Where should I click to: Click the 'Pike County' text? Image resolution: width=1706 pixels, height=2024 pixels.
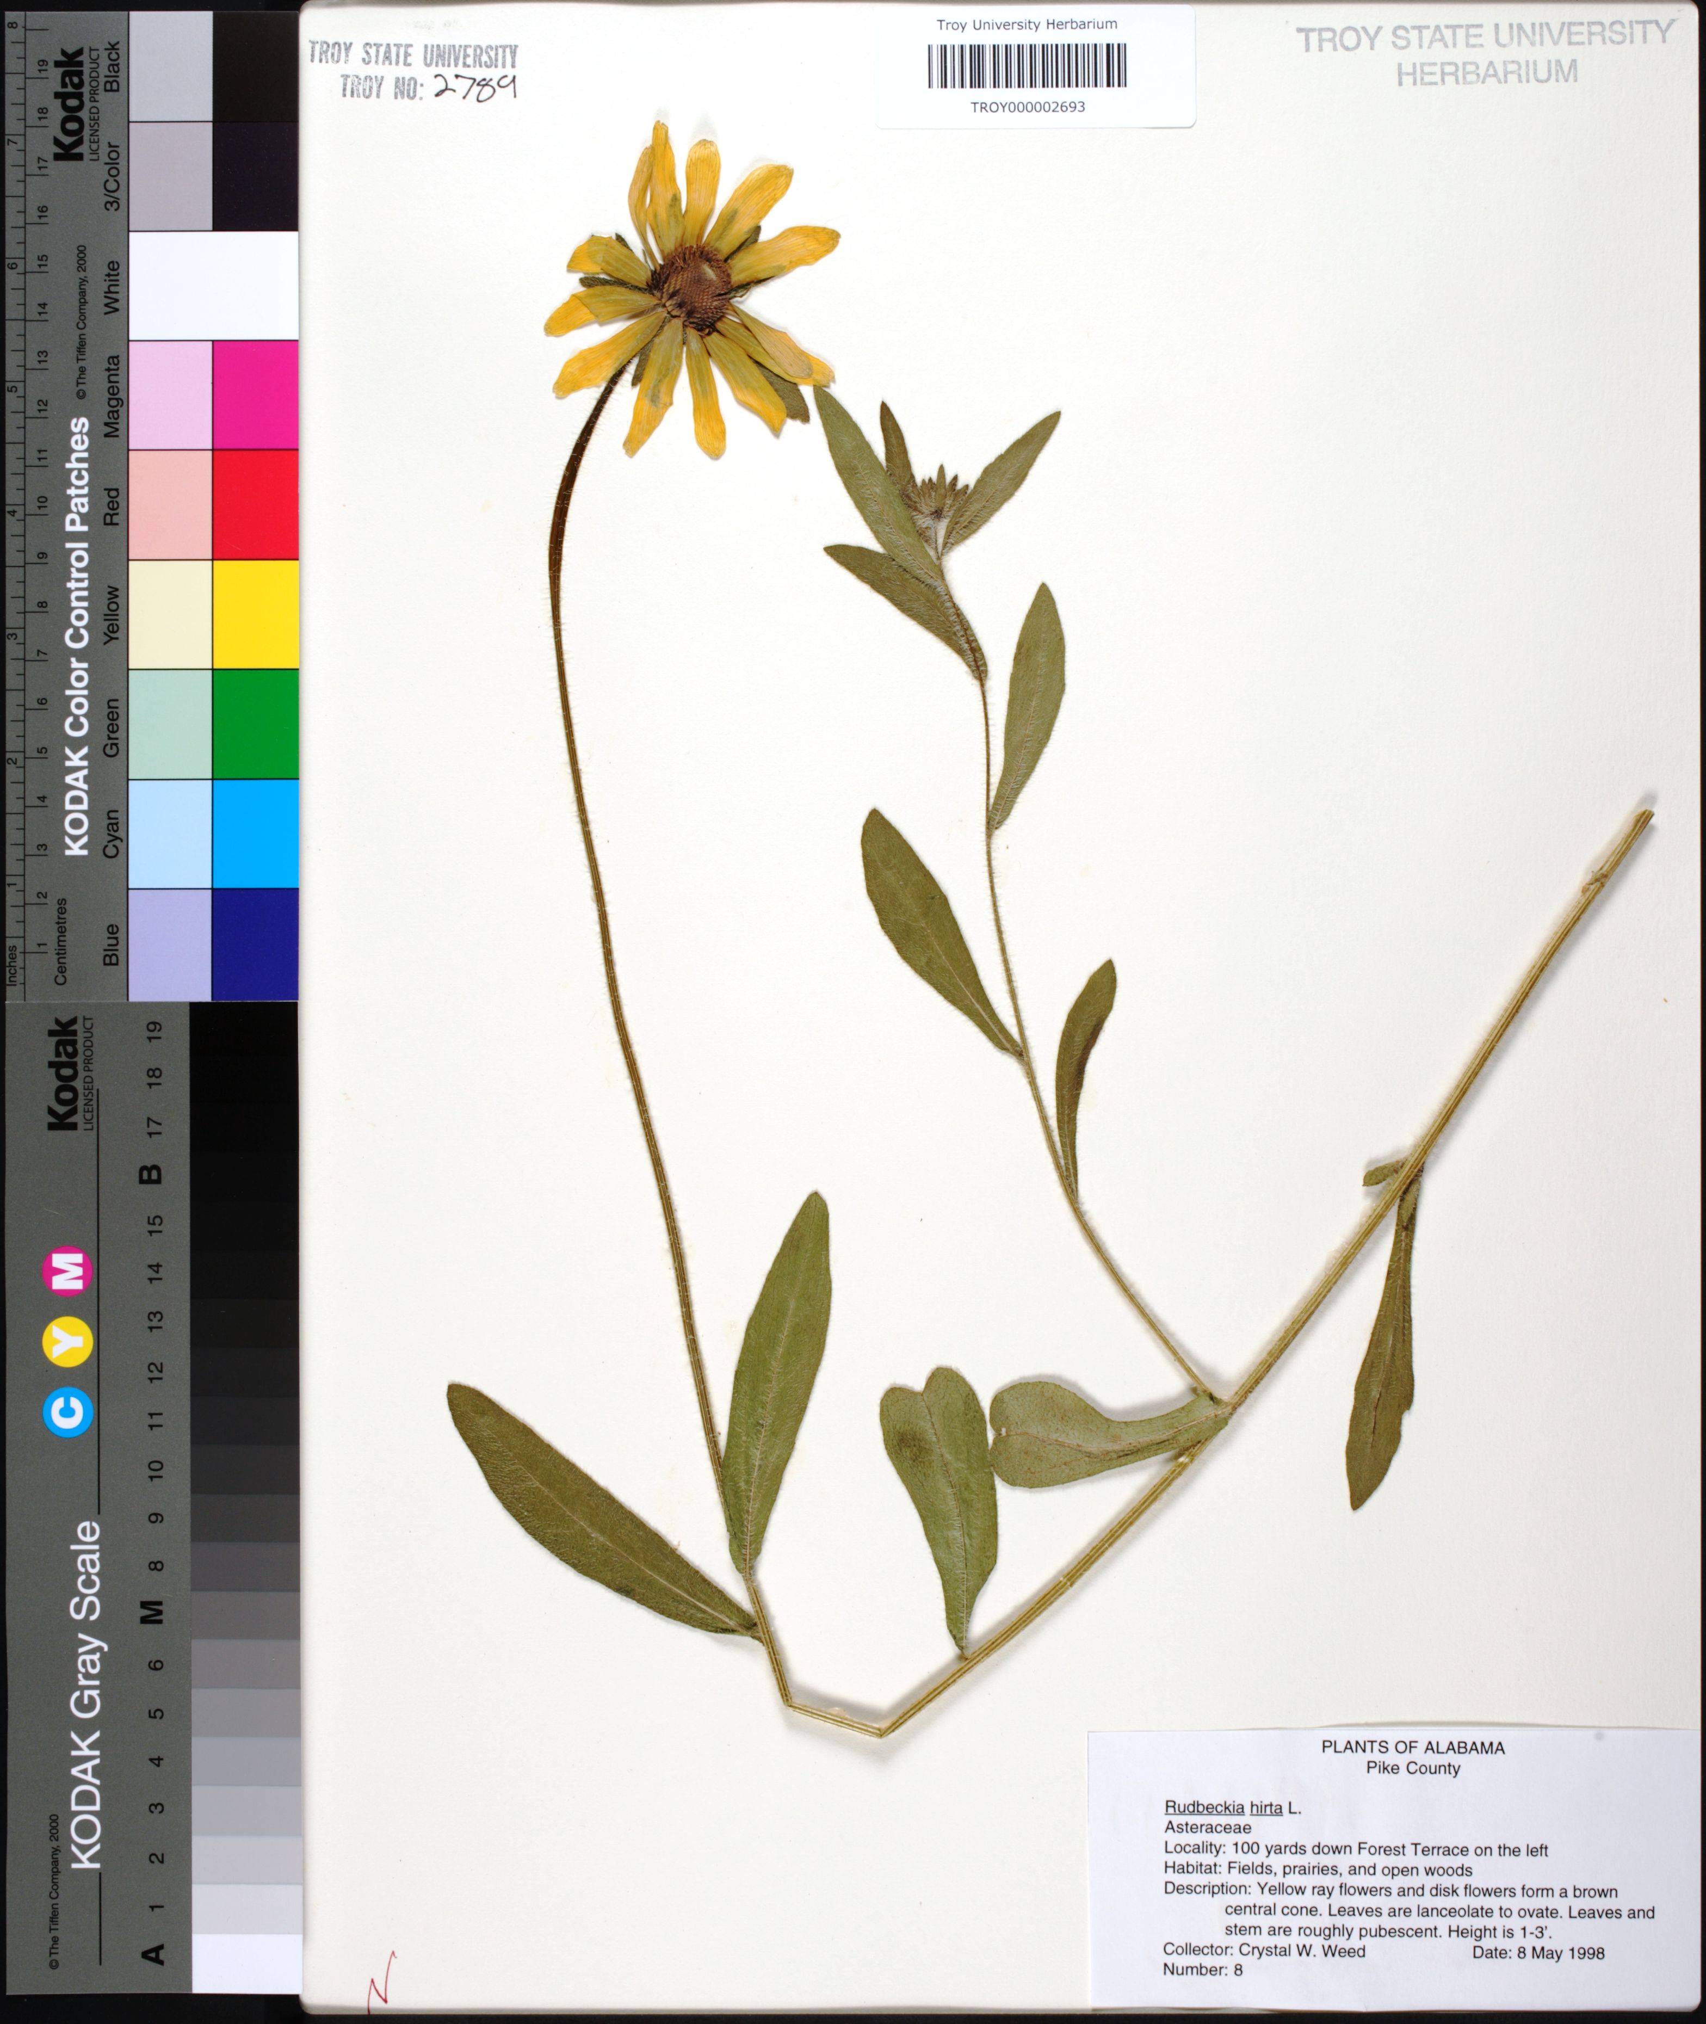(1413, 1768)
